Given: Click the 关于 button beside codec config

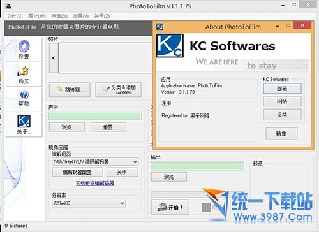Looking at the screenshot, I should [x=122, y=172].
